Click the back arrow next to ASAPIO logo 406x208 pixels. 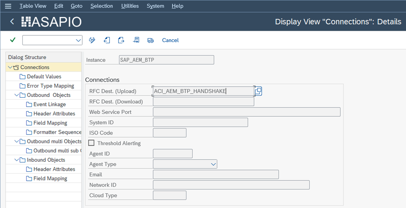pos(12,22)
